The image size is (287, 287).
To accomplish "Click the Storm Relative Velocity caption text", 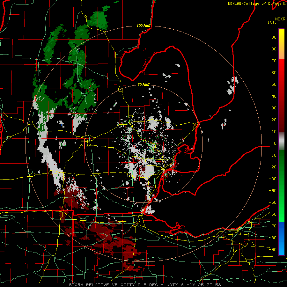I will point(145,285).
